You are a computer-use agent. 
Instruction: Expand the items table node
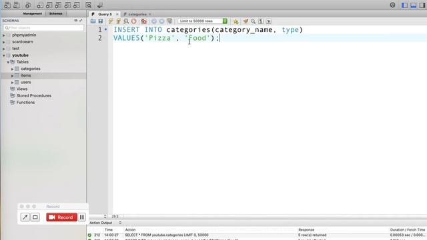point(12,75)
